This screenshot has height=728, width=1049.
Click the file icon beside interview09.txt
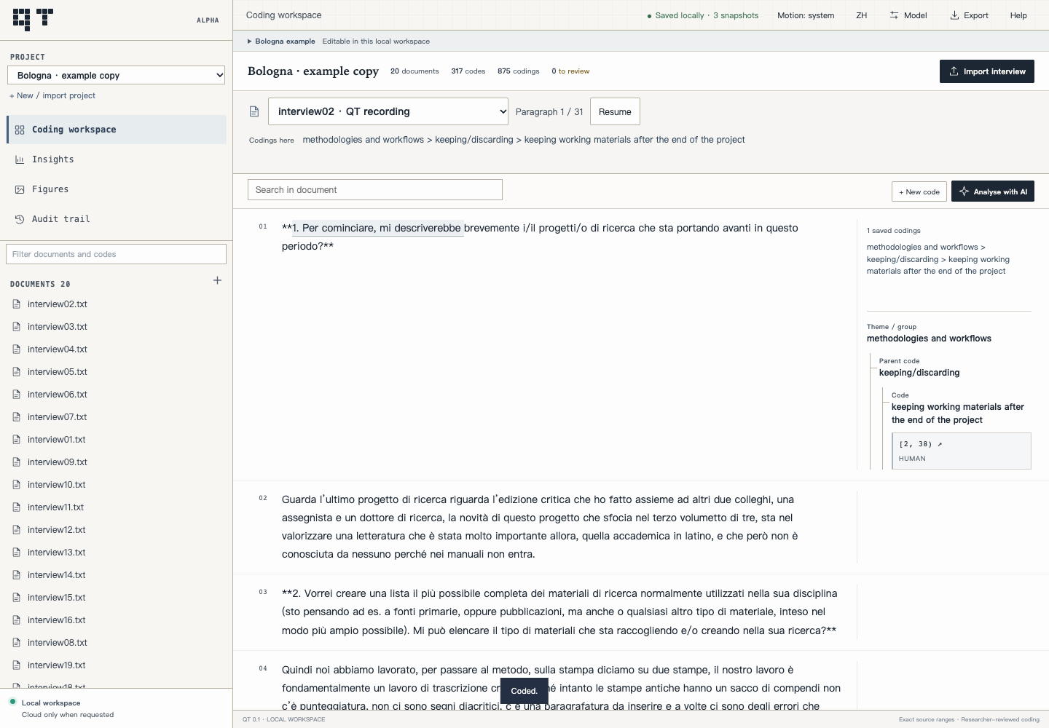click(x=17, y=462)
